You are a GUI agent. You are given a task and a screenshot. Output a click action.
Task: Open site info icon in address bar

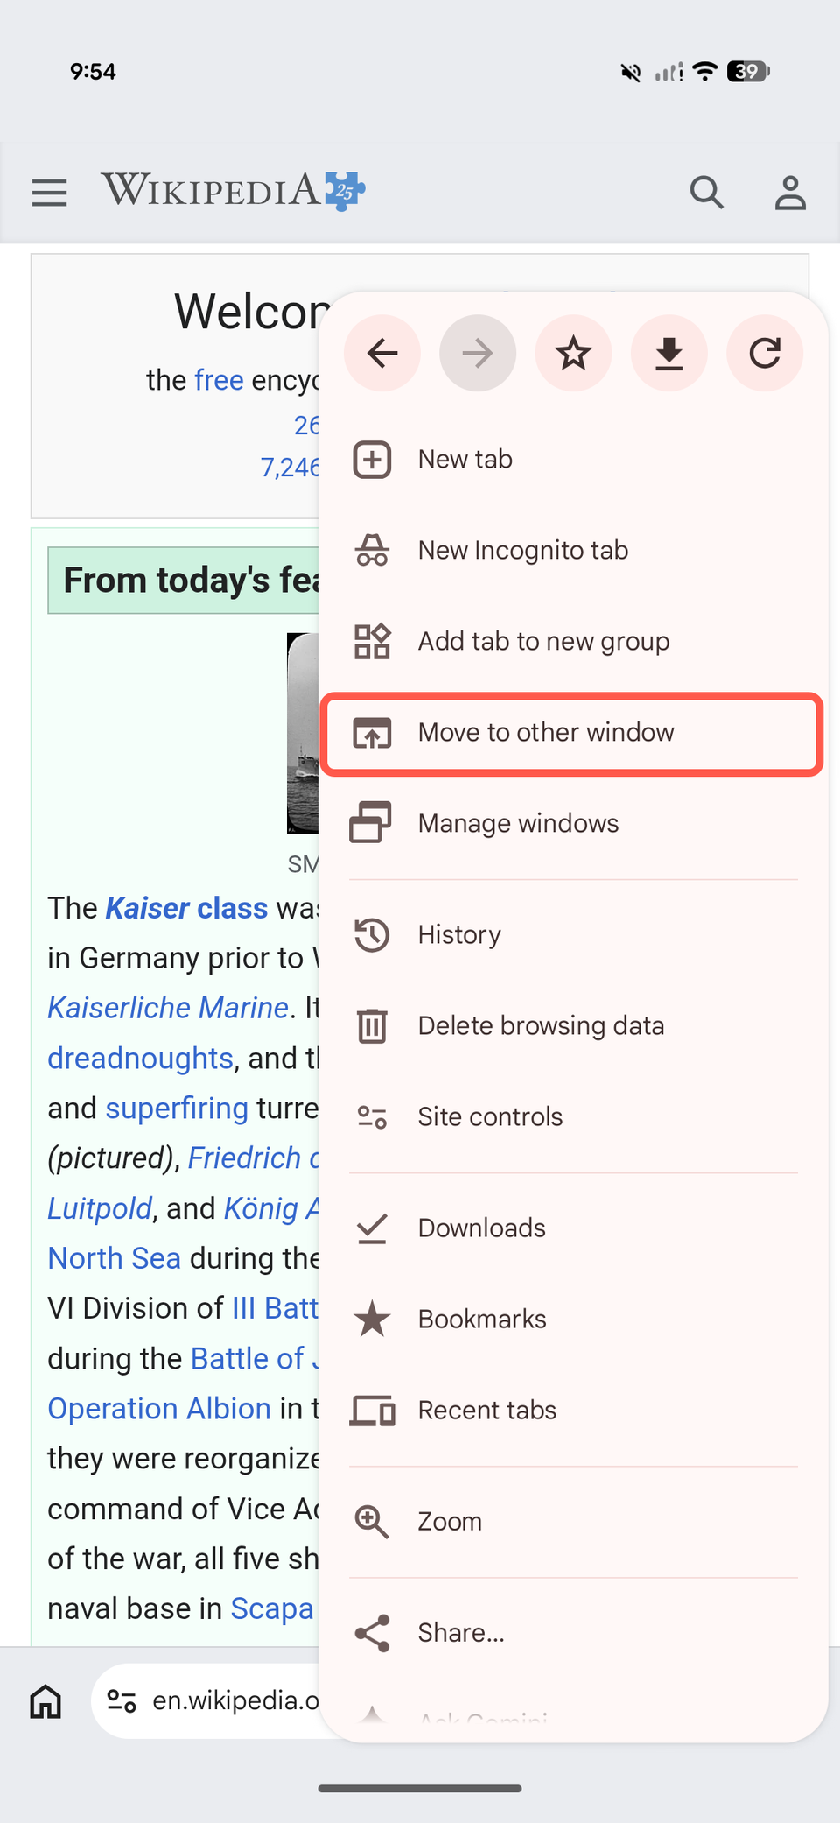point(122,1701)
